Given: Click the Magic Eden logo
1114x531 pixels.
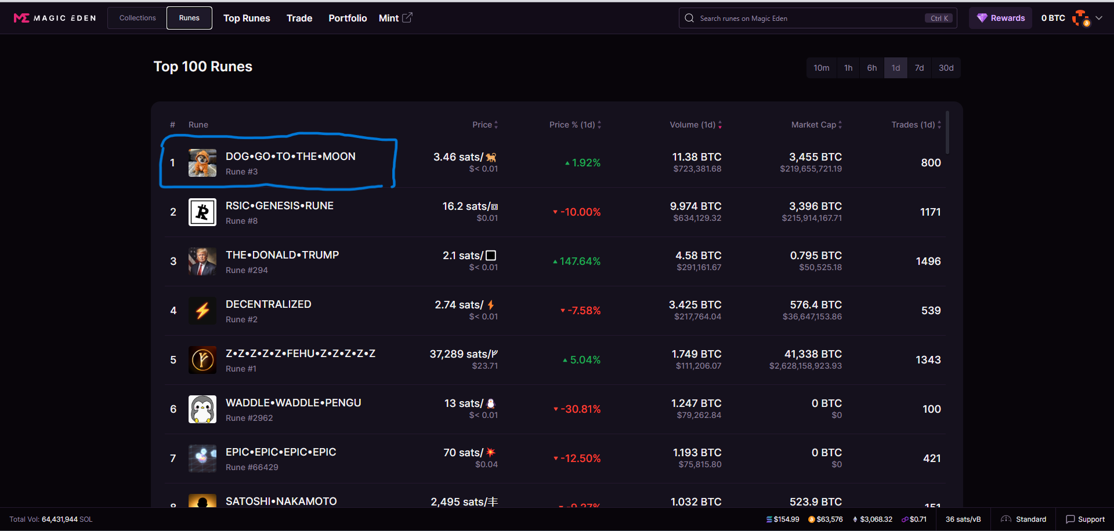Looking at the screenshot, I should tap(55, 18).
